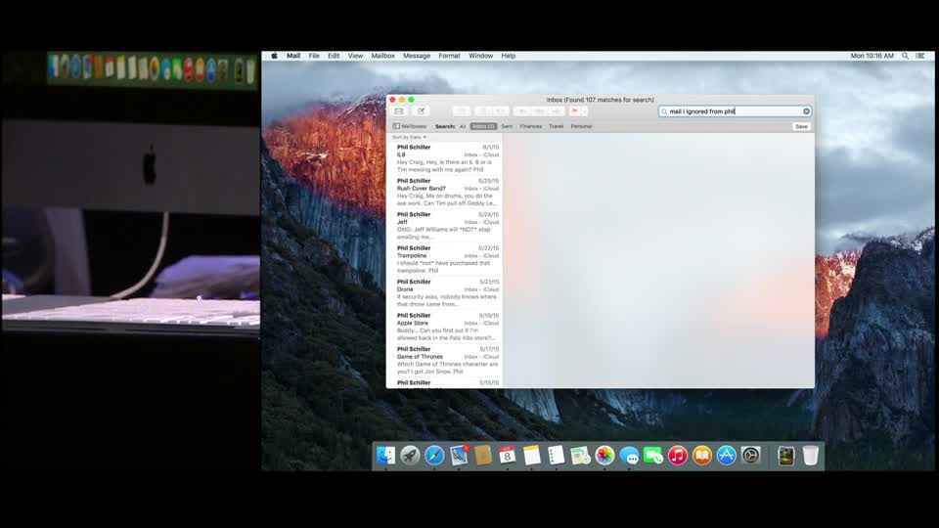This screenshot has width=939, height=528.
Task: Open the Sort by Date dropdown
Action: point(410,137)
